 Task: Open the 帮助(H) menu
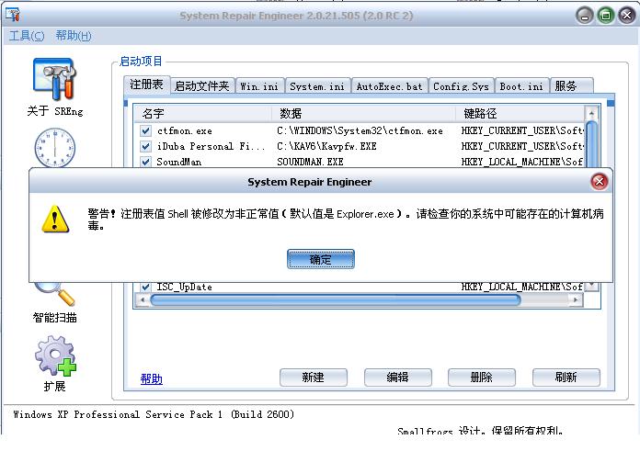74,36
